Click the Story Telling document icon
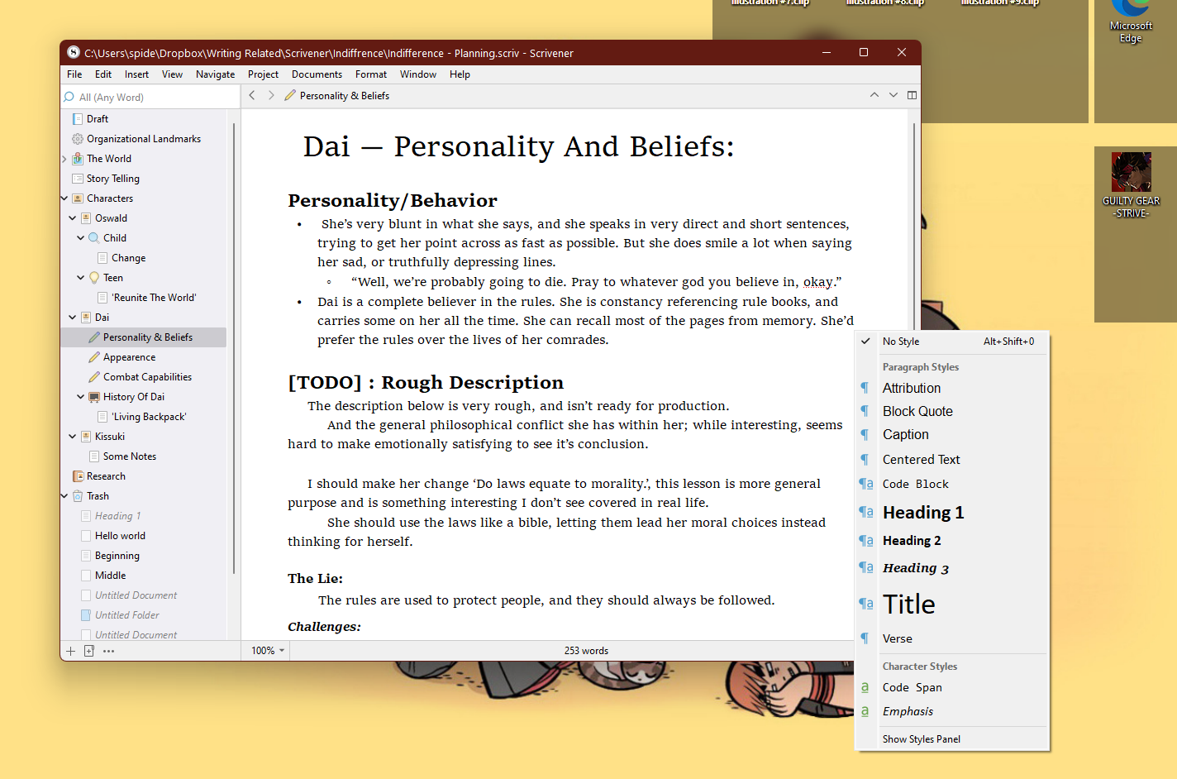This screenshot has height=779, width=1177. point(78,178)
